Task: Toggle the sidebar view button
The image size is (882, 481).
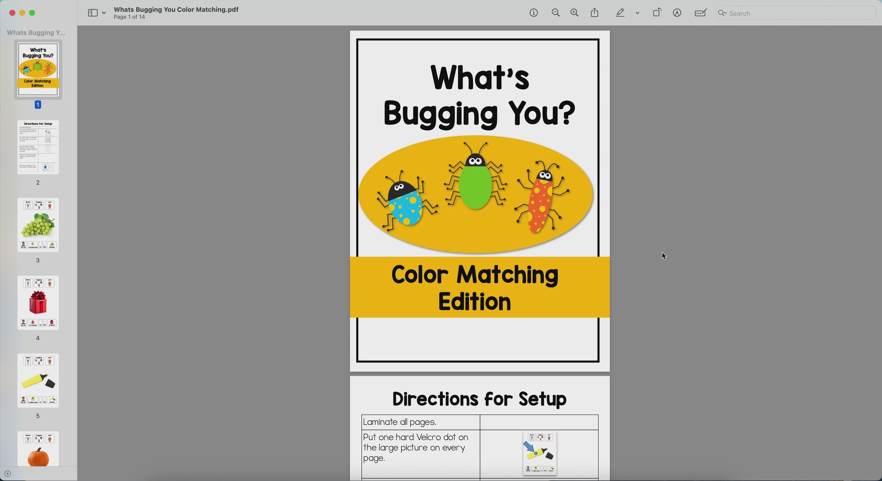Action: point(92,13)
